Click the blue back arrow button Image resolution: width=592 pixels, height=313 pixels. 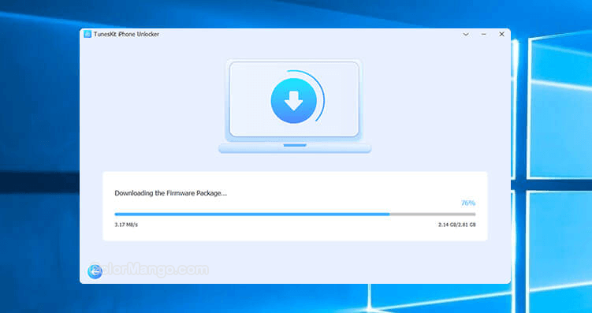click(95, 271)
